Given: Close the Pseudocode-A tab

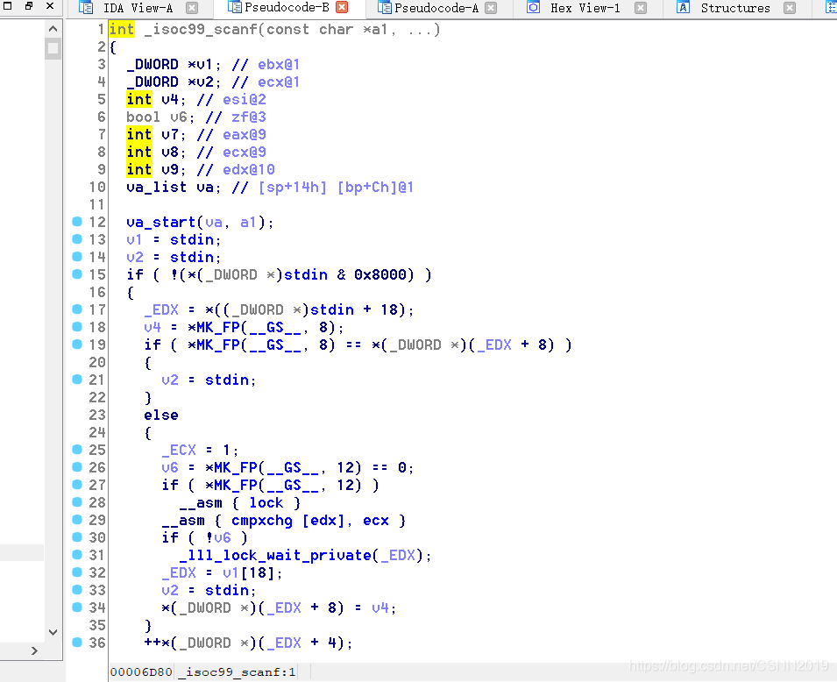Looking at the screenshot, I should tap(491, 8).
